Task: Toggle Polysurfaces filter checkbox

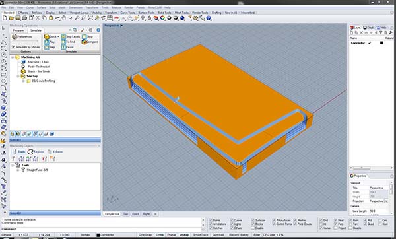Action: click(x=274, y=220)
